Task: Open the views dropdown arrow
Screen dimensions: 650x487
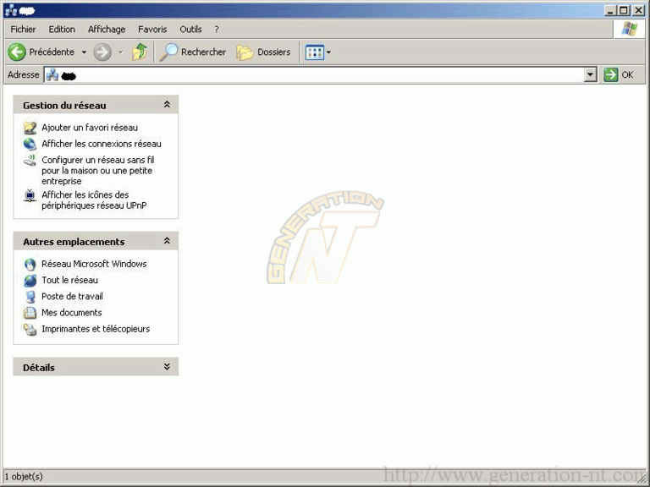Action: click(x=328, y=52)
